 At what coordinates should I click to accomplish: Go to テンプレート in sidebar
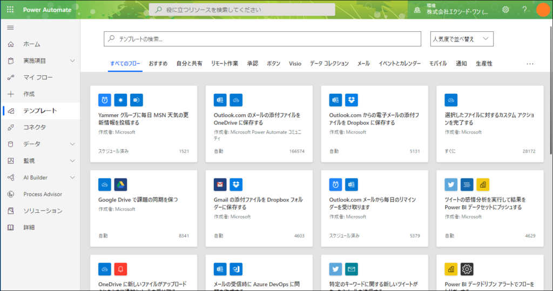pyautogui.click(x=40, y=111)
